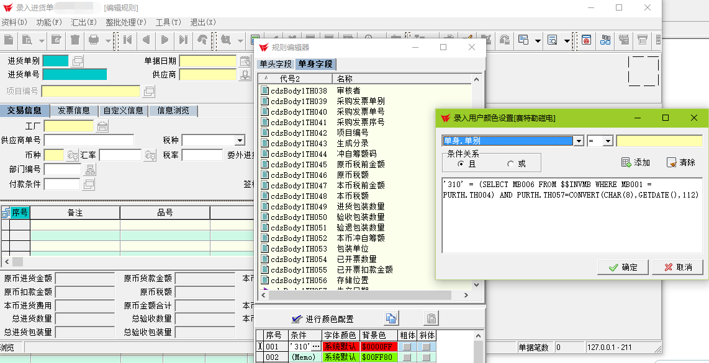Click the printer toolbar icon
The height and width of the screenshot is (363, 709).
click(94, 40)
